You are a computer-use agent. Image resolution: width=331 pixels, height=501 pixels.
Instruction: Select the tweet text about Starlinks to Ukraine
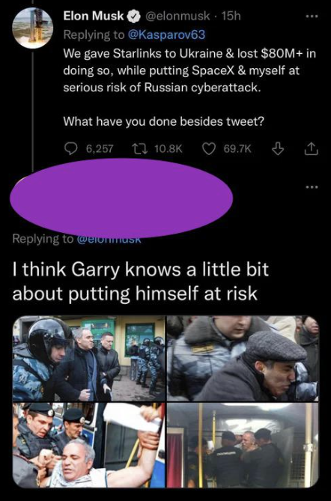[189, 70]
